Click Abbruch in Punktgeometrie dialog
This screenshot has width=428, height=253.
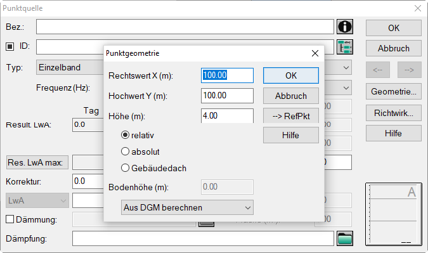click(291, 96)
